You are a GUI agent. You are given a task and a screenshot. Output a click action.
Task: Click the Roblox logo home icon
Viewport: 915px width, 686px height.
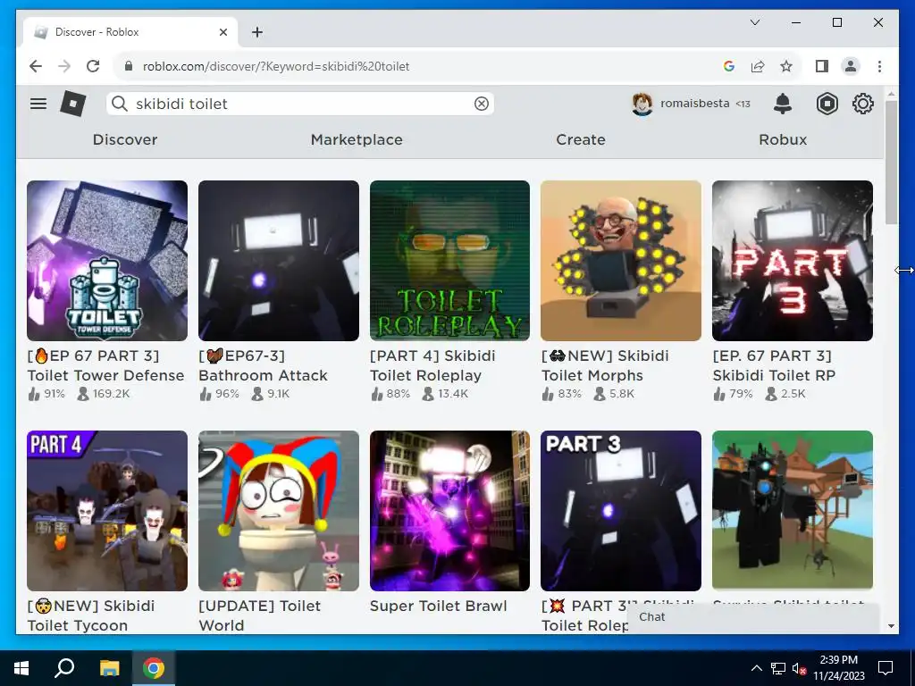[73, 104]
